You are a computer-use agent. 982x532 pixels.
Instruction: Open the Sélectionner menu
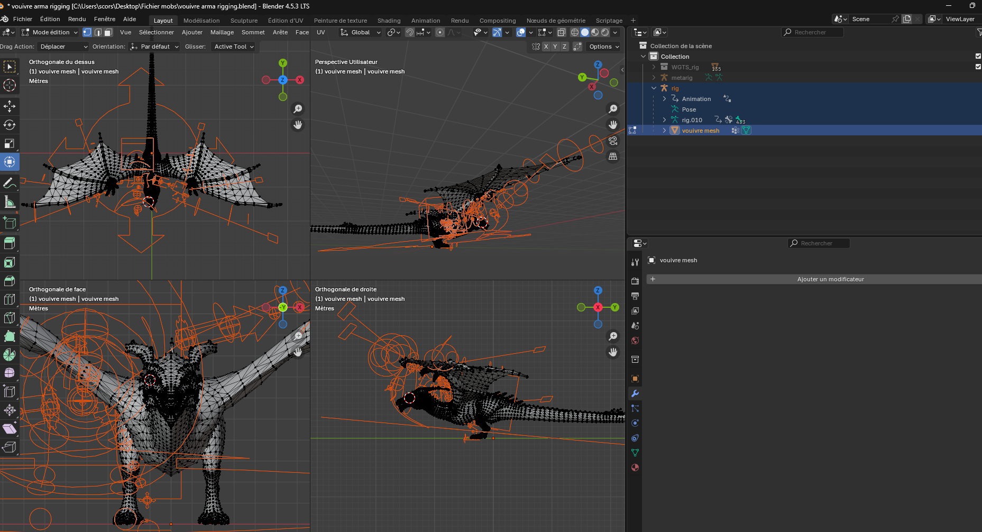coord(157,32)
